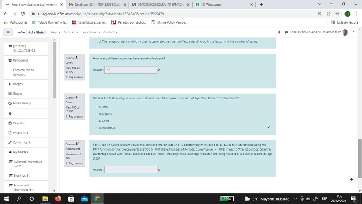Open Grades in the sidebar
This screenshot has width=362, height=204.
(26, 93)
